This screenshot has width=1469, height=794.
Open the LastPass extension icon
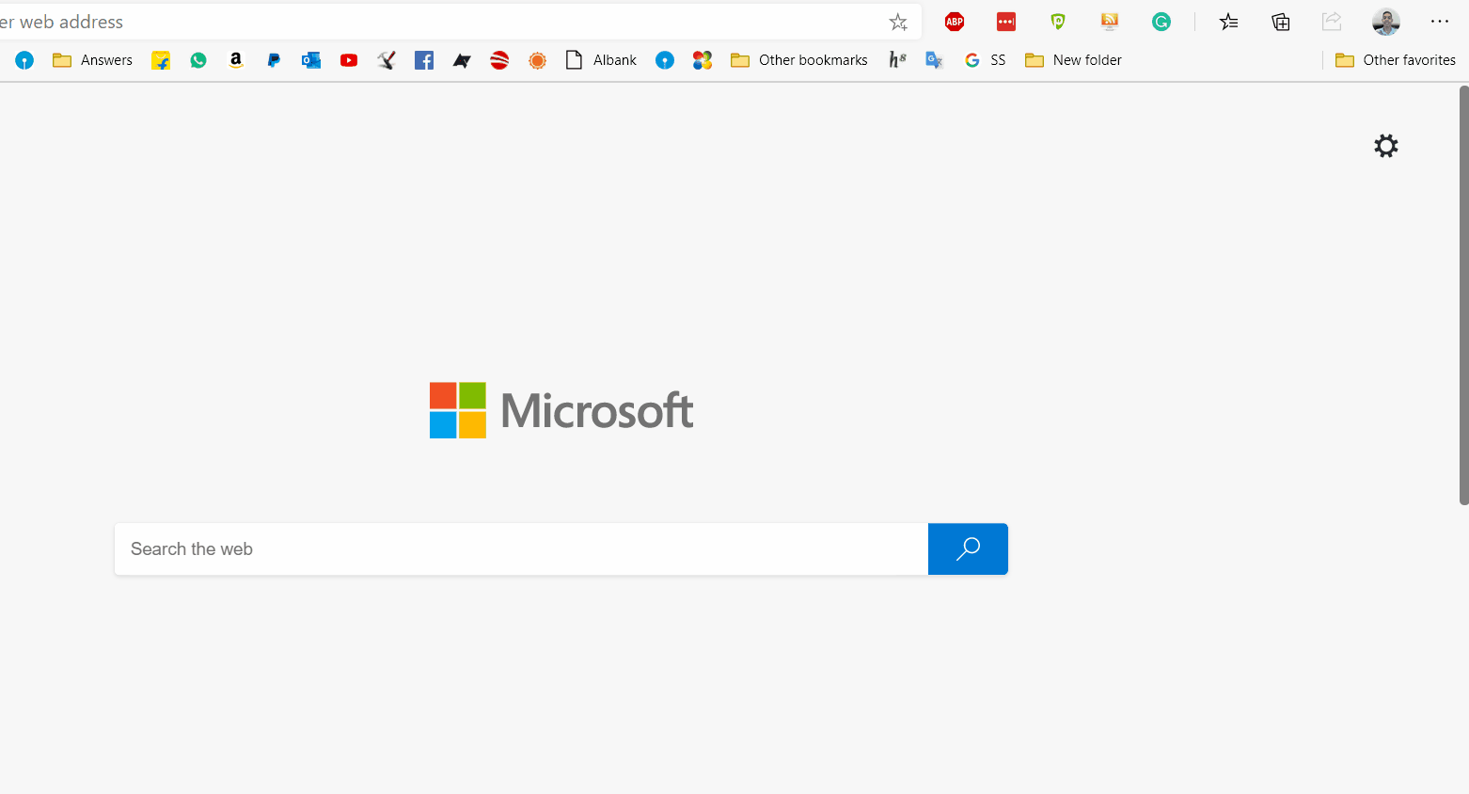click(x=1006, y=22)
